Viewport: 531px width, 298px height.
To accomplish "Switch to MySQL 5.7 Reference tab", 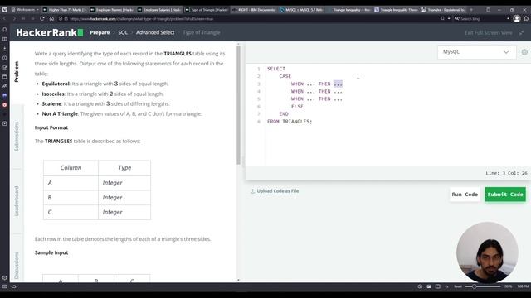I will coord(301,10).
